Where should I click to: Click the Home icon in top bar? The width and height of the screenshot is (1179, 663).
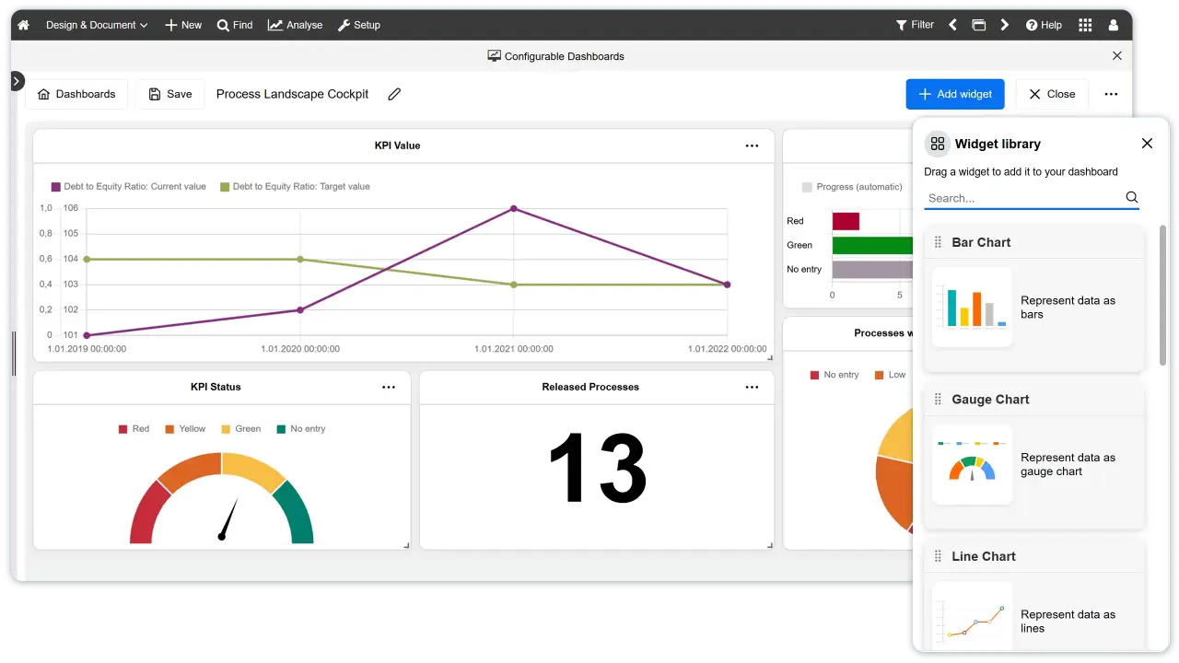click(24, 25)
